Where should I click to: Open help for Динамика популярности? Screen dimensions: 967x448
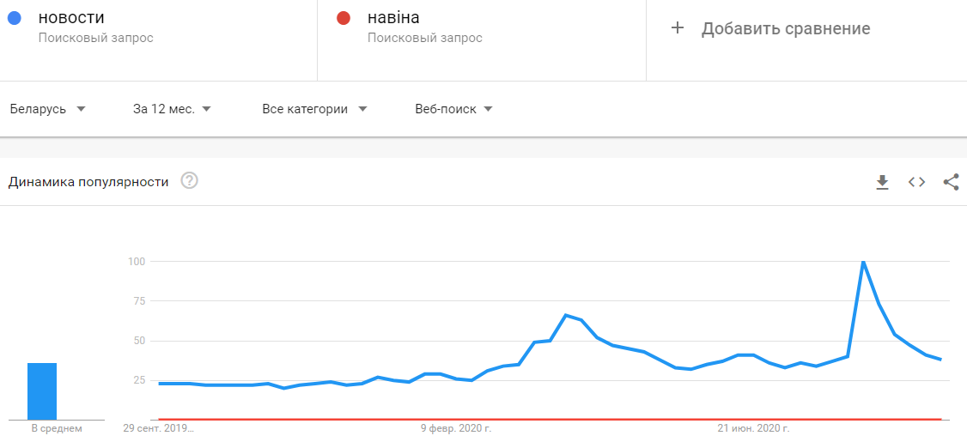pyautogui.click(x=189, y=181)
